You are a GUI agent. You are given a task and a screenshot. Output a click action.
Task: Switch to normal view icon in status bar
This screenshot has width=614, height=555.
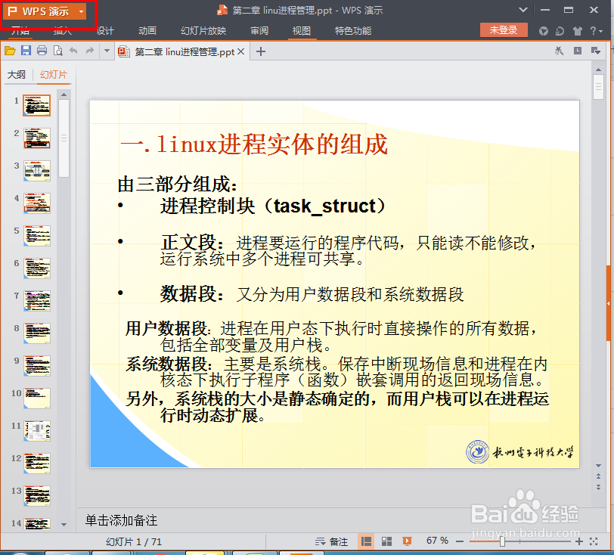(366, 541)
